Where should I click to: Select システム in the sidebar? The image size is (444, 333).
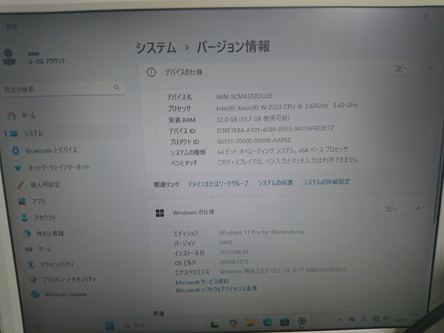tap(67, 133)
